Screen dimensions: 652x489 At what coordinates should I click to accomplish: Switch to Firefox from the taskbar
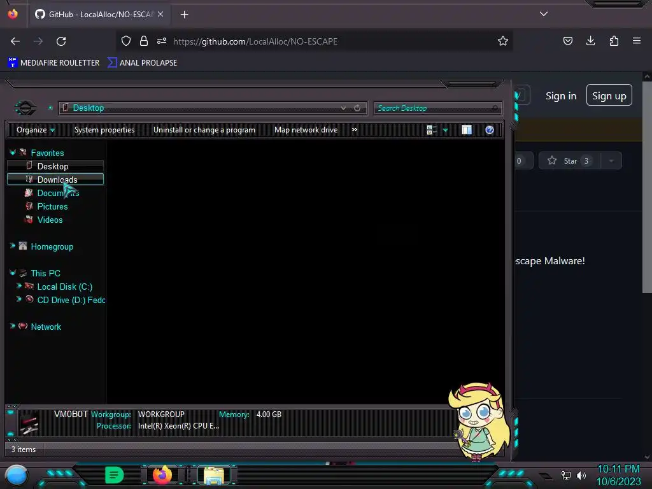(162, 474)
